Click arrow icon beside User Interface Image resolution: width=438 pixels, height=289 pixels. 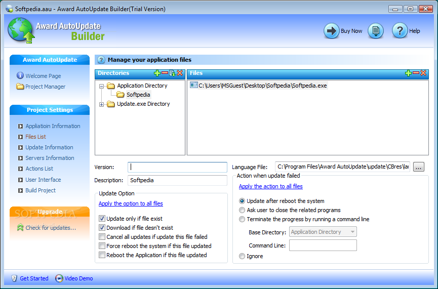click(x=20, y=180)
